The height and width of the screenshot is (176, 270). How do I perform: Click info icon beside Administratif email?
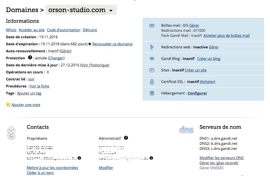point(151,158)
